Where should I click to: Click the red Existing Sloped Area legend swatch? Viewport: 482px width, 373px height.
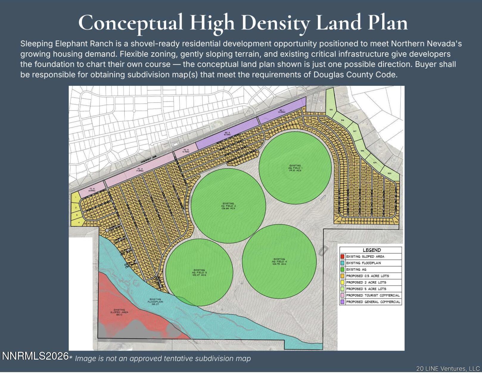click(x=342, y=257)
